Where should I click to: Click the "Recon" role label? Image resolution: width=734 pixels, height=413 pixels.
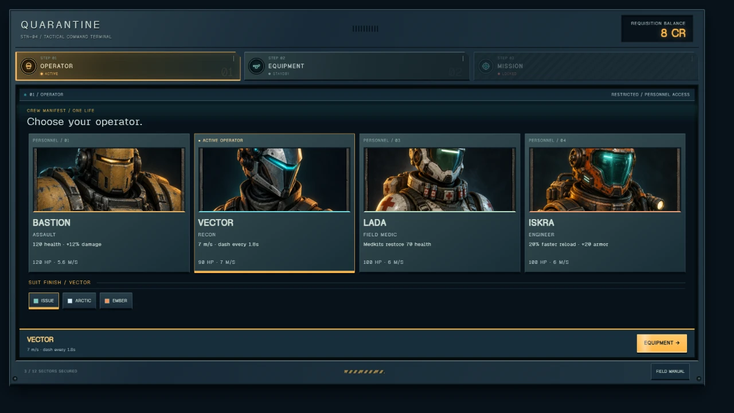click(x=207, y=235)
